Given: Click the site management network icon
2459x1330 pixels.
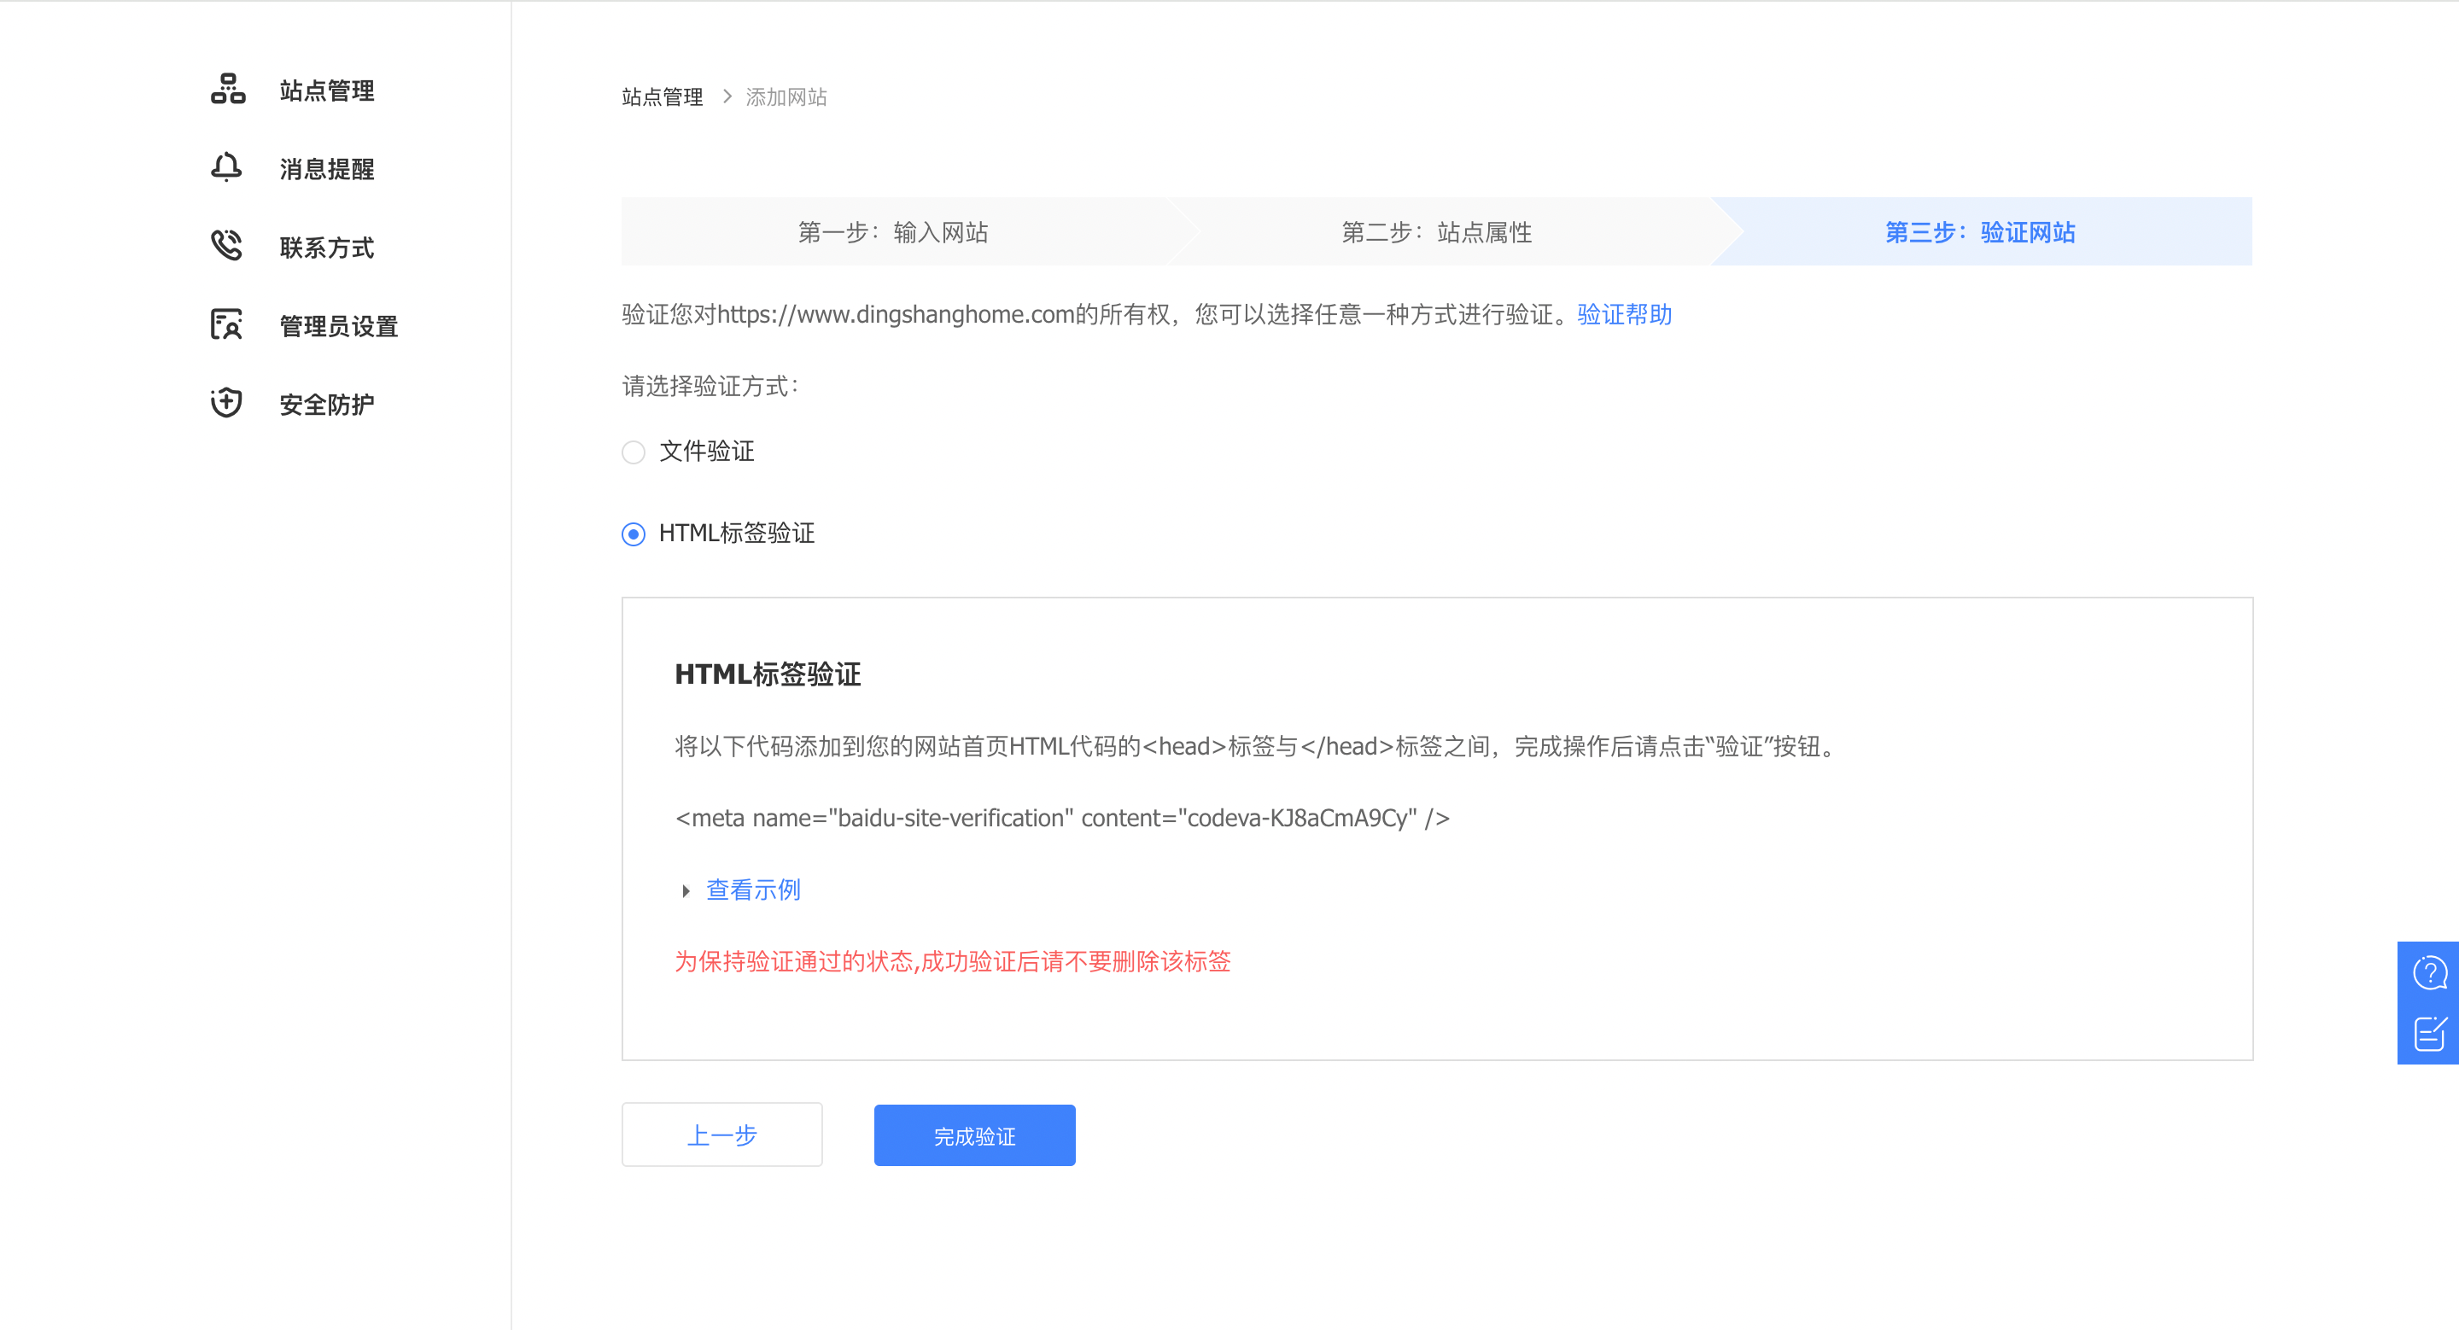Looking at the screenshot, I should (227, 90).
